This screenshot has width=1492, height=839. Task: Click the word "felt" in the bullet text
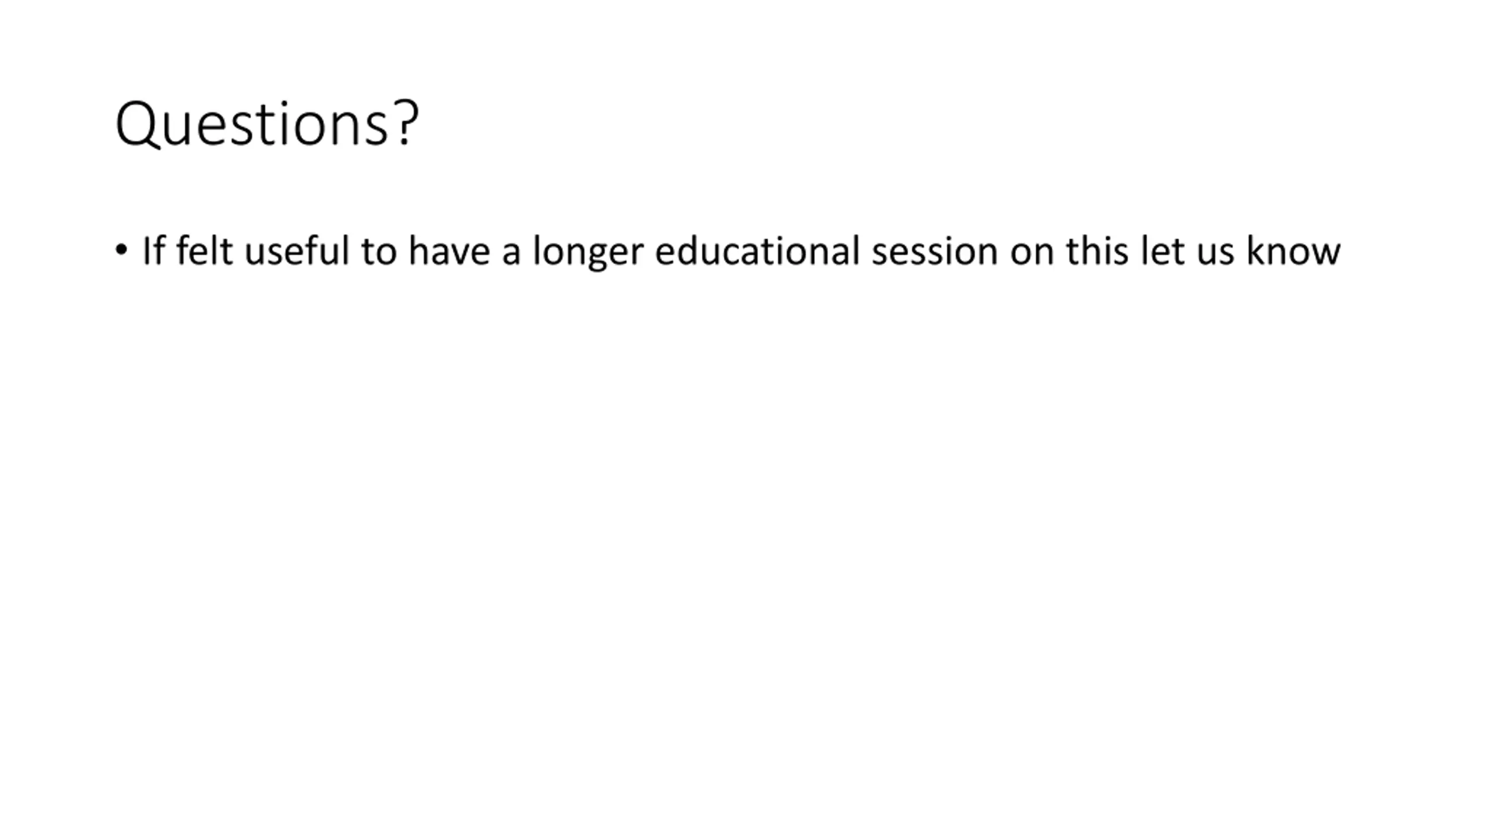[205, 251]
